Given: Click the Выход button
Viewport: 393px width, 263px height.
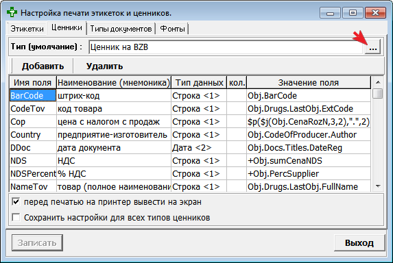Looking at the screenshot, I should tap(359, 242).
